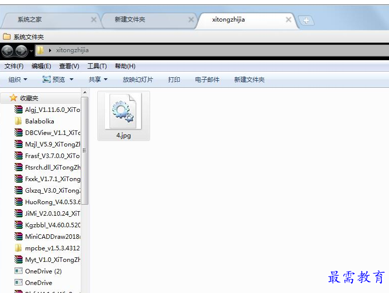Click the sidebar scrollbar thumb
Viewport: 389px width, 293px height.
[x=85, y=151]
